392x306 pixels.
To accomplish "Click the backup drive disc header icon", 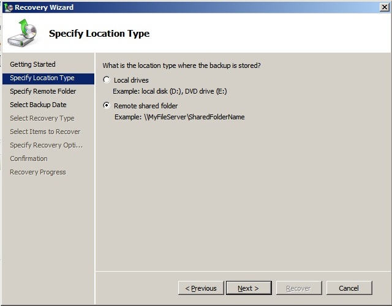I will pyautogui.click(x=22, y=32).
